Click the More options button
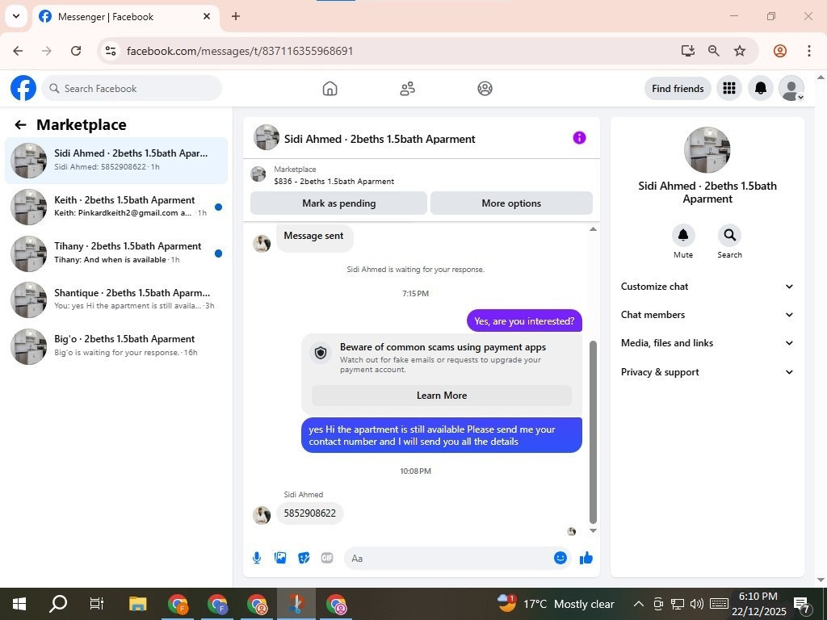The width and height of the screenshot is (827, 620). tap(511, 203)
